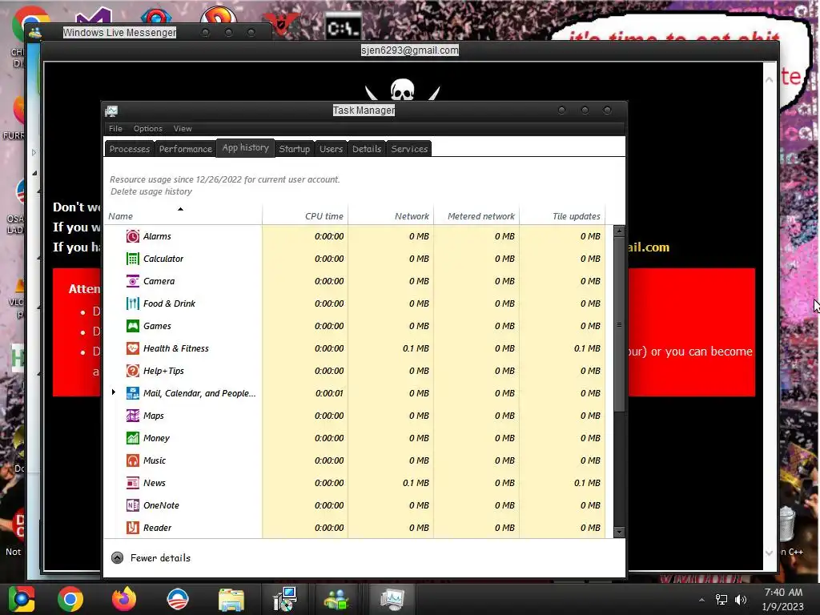The width and height of the screenshot is (820, 615).
Task: Sort by the Metered network column
Action: 477,216
